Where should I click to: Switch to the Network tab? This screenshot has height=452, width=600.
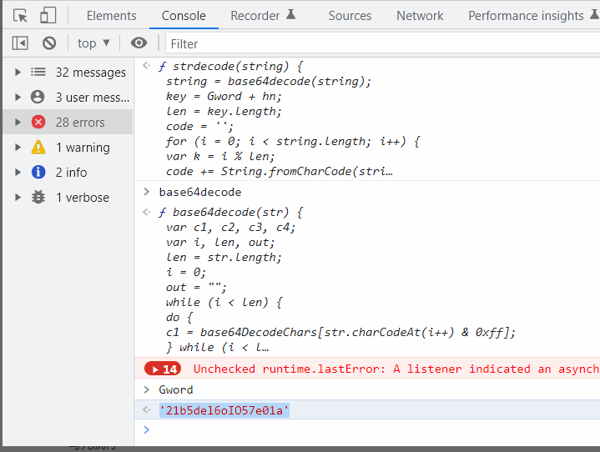420,16
